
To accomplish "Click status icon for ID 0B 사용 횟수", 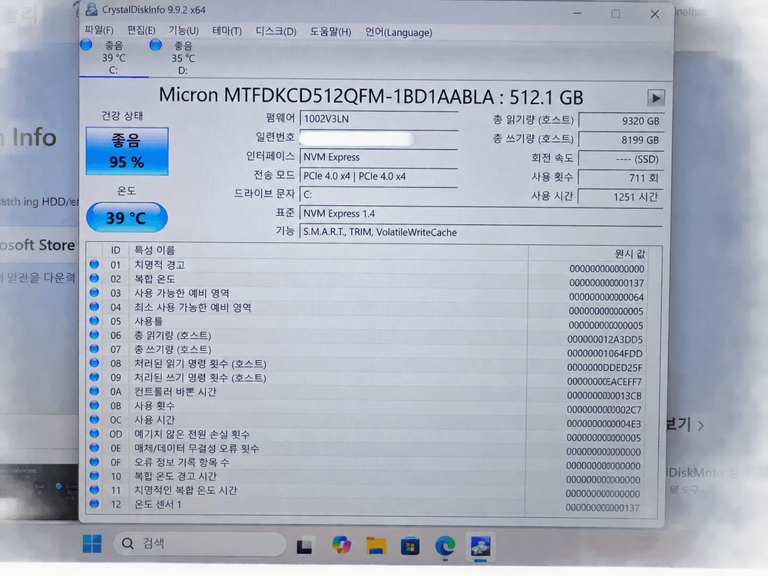I will coord(94,406).
